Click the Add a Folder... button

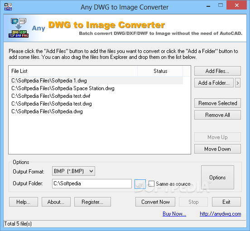[214, 83]
